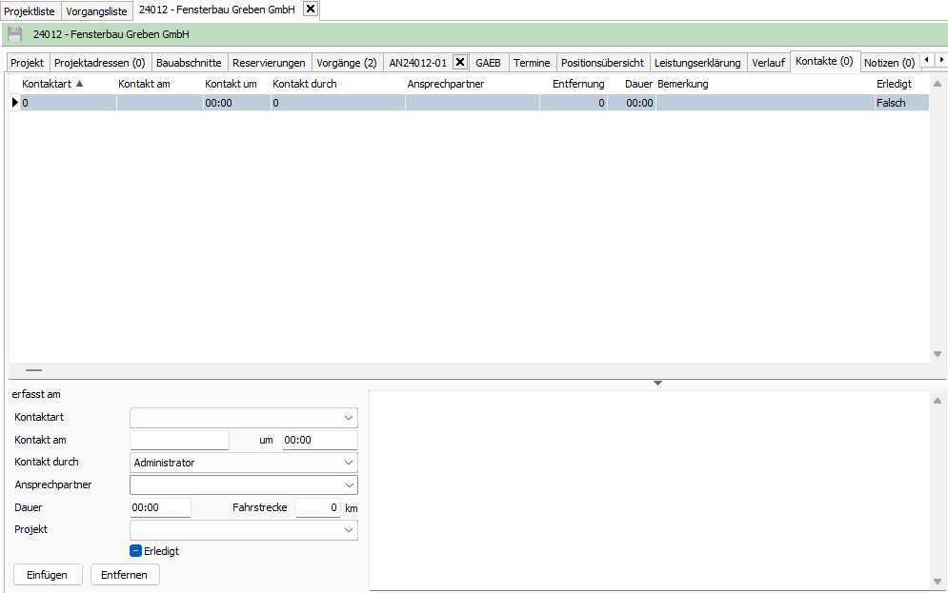The image size is (948, 593).
Task: Click the Fahrstrecke km input field
Action: click(317, 508)
